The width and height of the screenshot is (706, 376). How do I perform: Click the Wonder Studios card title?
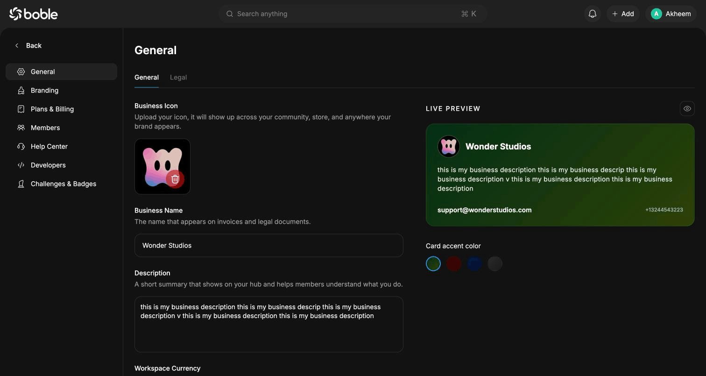coord(498,147)
